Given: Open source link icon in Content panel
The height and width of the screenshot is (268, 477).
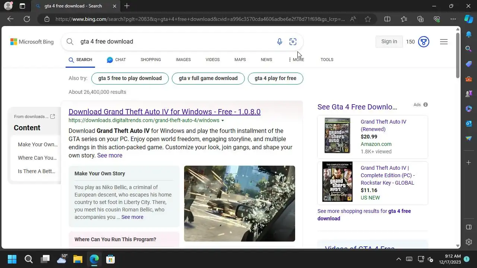Looking at the screenshot, I should point(53,117).
